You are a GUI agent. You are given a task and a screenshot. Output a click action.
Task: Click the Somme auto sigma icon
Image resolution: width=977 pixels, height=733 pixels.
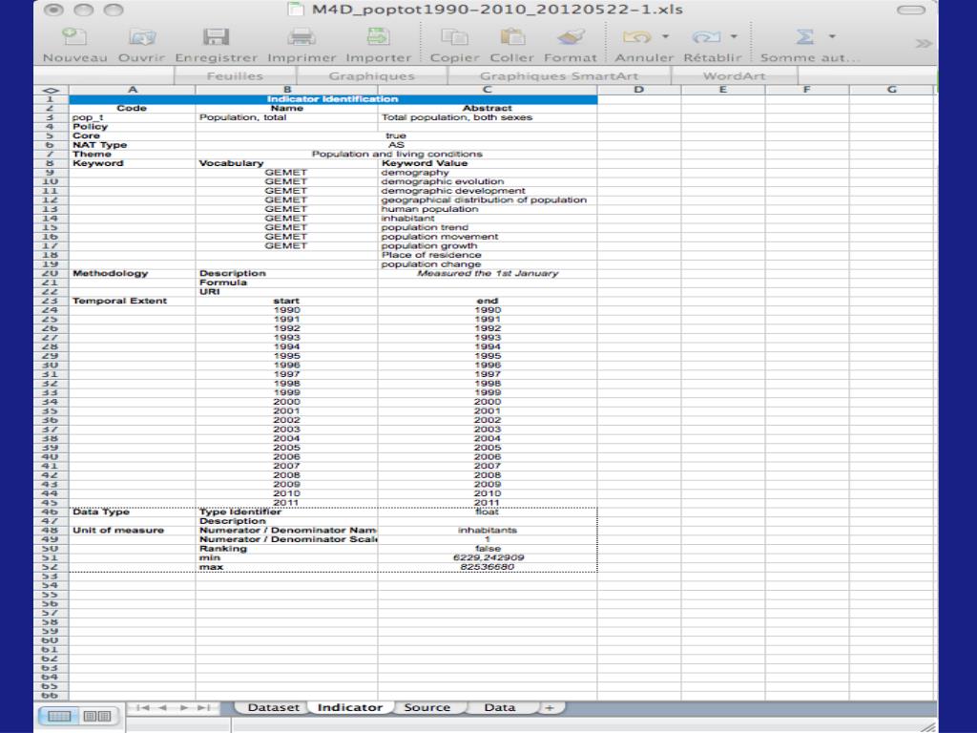tap(802, 37)
